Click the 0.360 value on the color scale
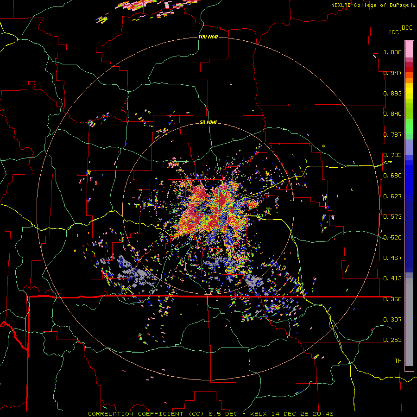 (x=392, y=299)
